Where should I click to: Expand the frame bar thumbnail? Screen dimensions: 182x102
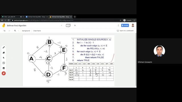68,25
